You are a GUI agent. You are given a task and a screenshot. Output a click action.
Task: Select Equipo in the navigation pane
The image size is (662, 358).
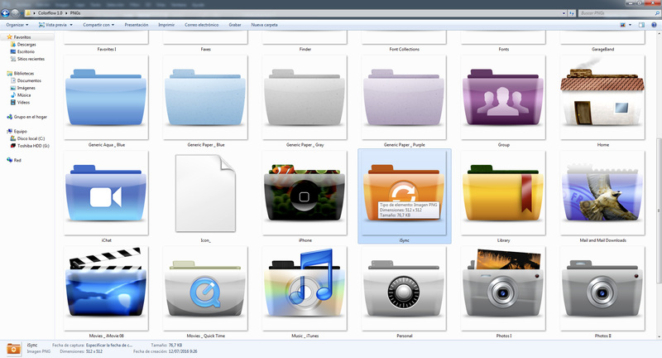tap(20, 131)
